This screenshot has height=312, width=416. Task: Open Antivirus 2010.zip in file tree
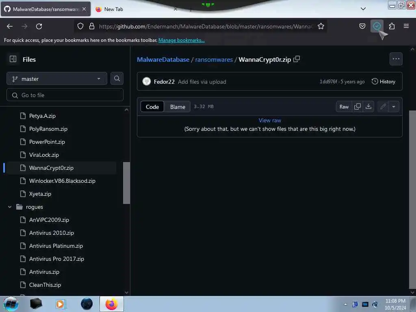point(52,233)
